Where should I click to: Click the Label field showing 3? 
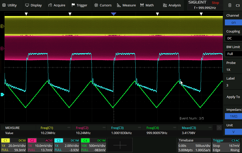(233, 82)
